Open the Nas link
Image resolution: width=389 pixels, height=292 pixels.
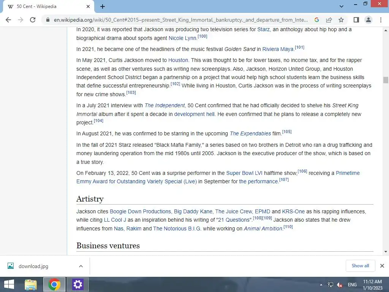coord(119,229)
